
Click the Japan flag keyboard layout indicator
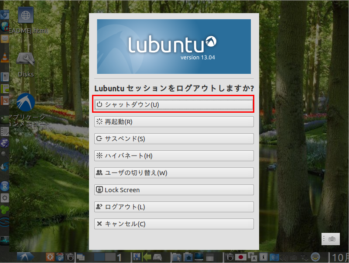(x=241, y=257)
